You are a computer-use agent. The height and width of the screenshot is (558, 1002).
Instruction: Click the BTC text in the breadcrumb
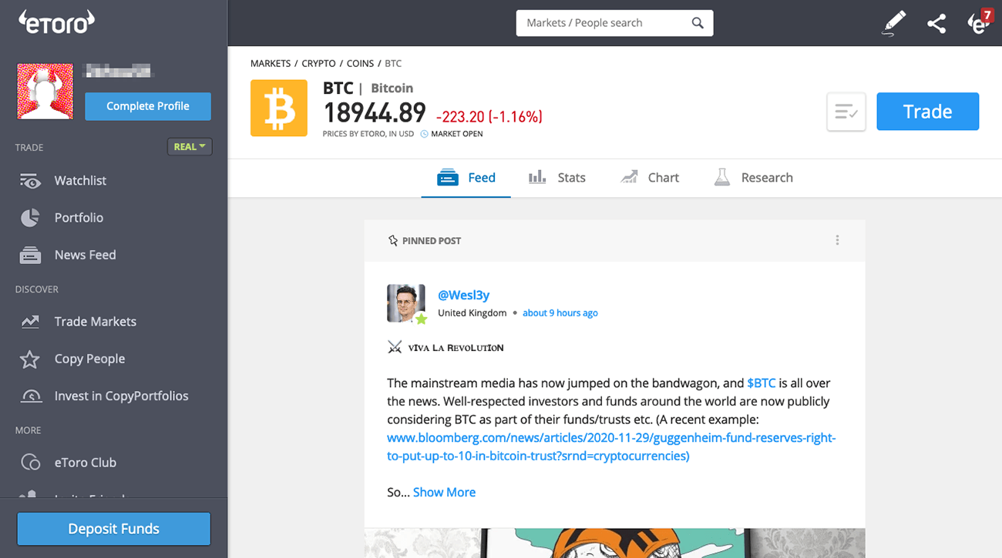pyautogui.click(x=393, y=64)
